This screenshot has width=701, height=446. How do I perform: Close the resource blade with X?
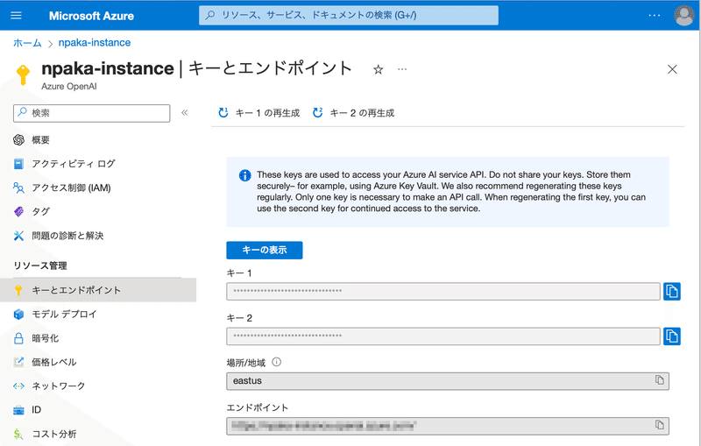(x=672, y=69)
